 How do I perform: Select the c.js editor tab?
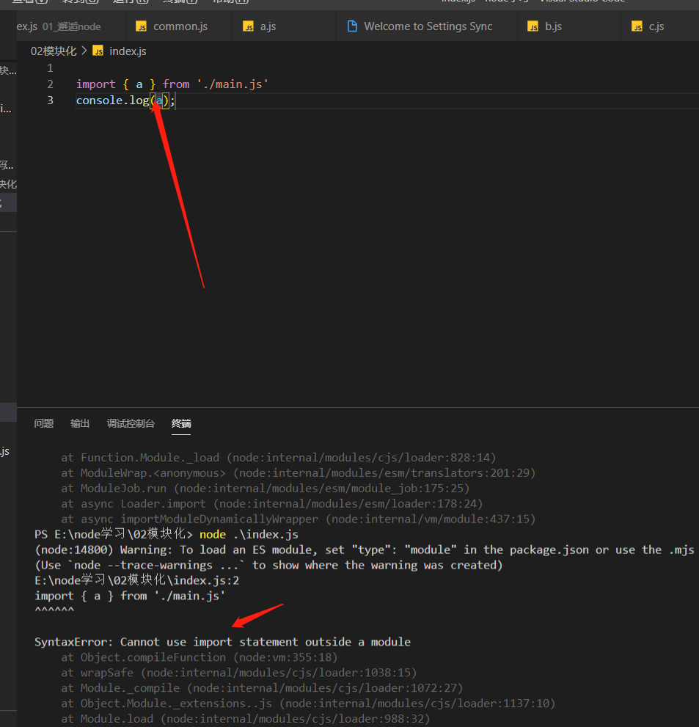pyautogui.click(x=656, y=26)
